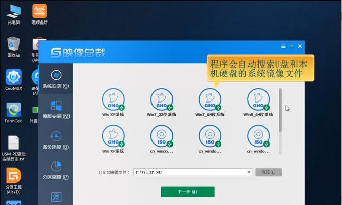Expand the 自定义映像文件 dropdown arrow
Screen dimensions: 342x205
click(249, 172)
